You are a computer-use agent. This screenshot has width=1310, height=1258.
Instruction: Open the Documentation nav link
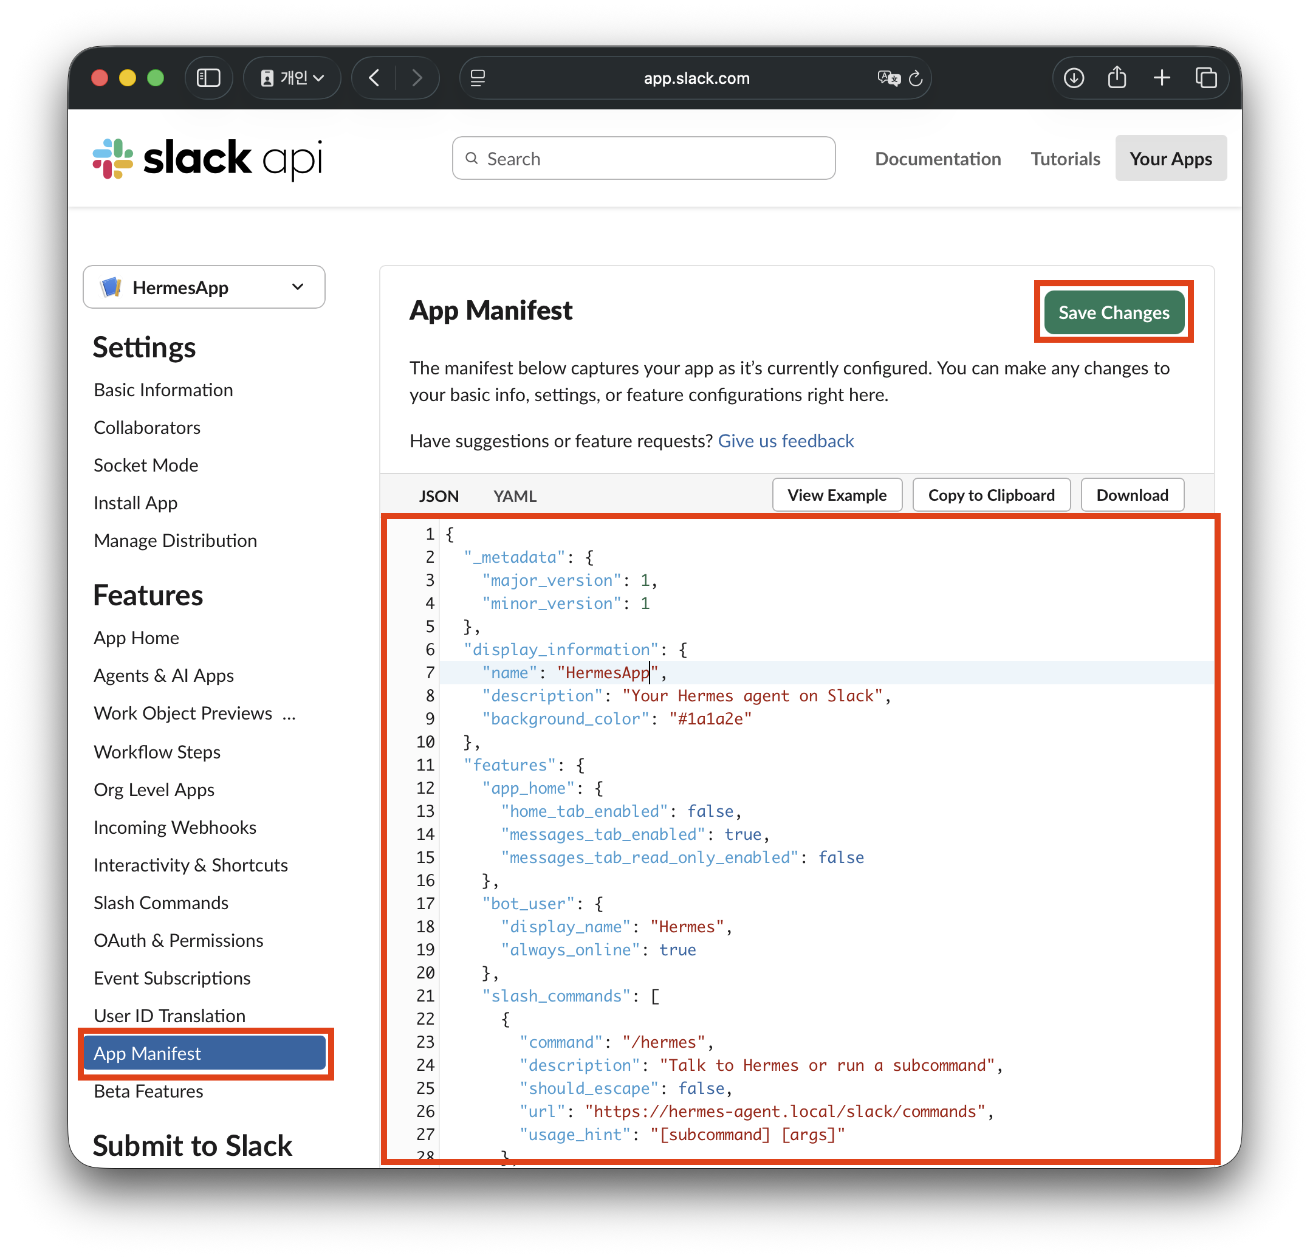pos(938,159)
